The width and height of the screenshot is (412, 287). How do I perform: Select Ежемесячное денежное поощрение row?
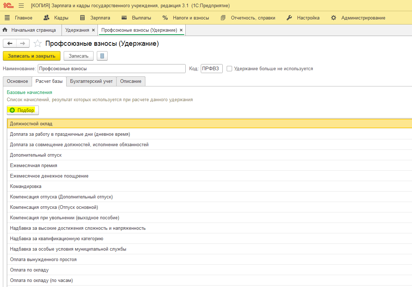tap(210, 176)
